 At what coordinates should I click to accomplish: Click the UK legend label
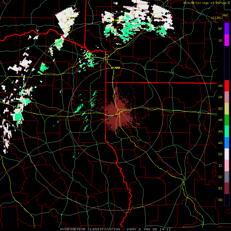(x=220, y=40)
